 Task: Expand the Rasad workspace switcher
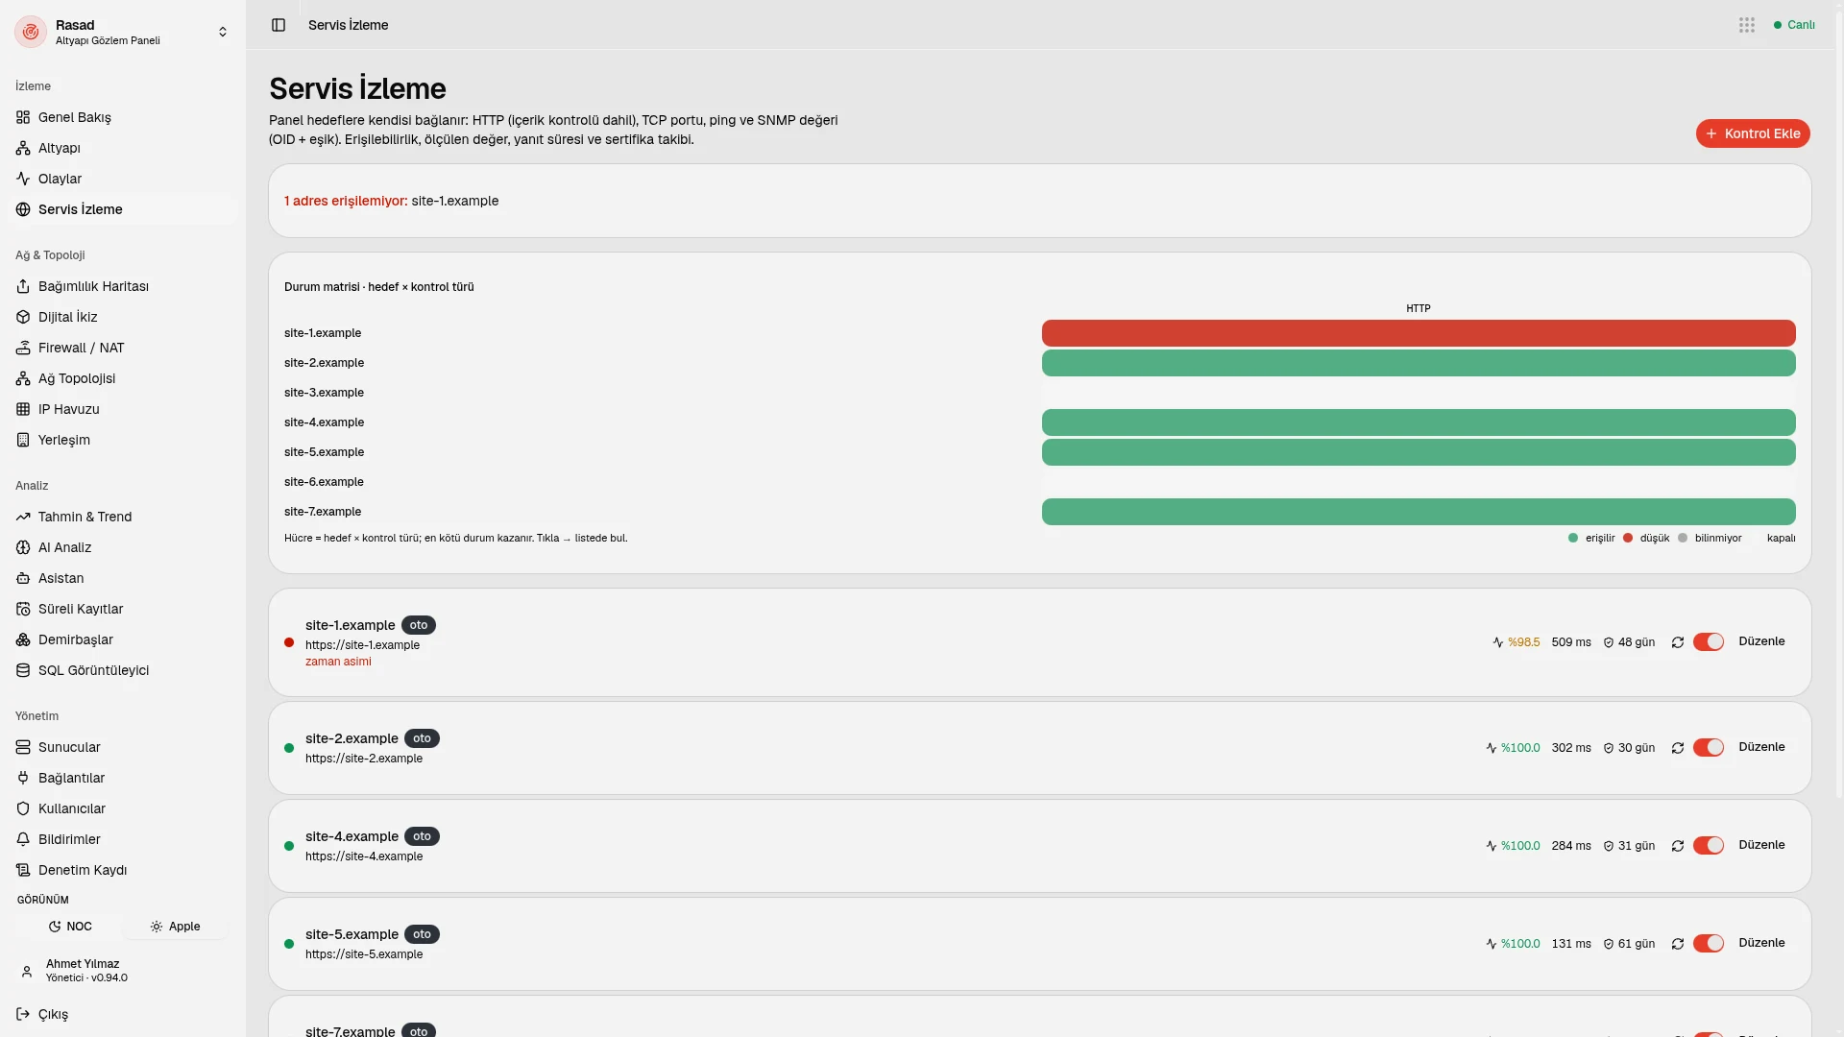point(223,32)
